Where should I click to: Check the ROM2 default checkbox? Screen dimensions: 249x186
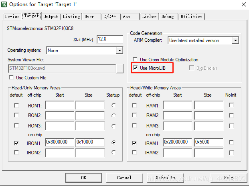16,115
